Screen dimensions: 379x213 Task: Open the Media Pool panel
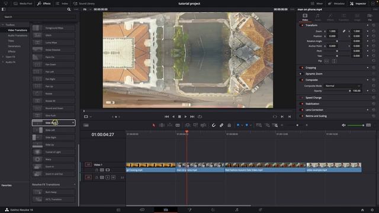(23, 4)
